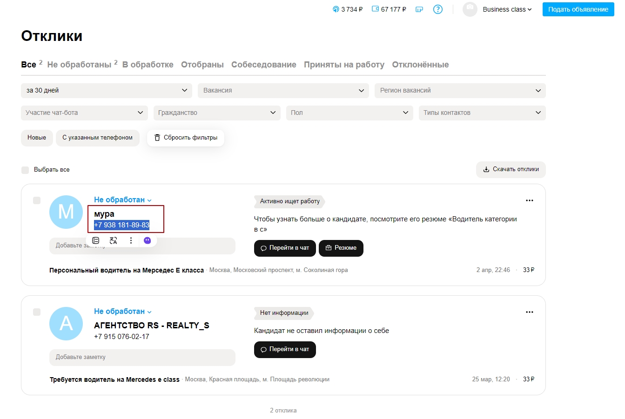Switch to the Собеседование tab

point(263,65)
